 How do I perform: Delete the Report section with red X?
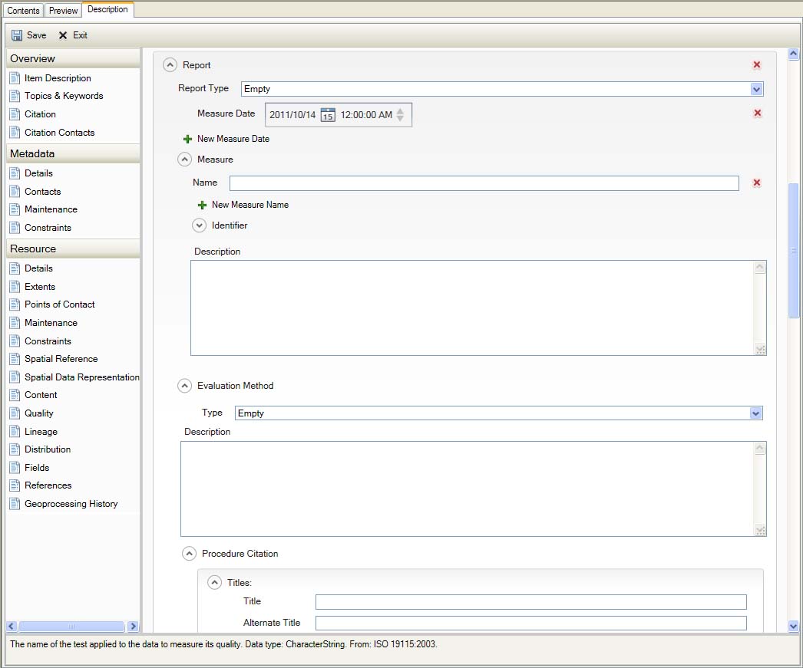(757, 66)
